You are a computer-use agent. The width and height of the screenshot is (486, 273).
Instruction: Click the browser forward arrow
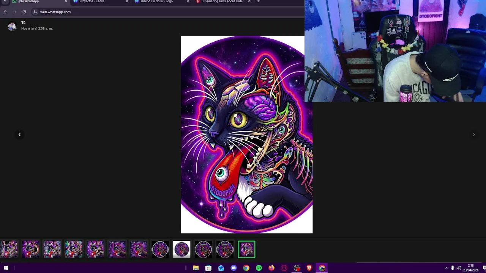15,12
